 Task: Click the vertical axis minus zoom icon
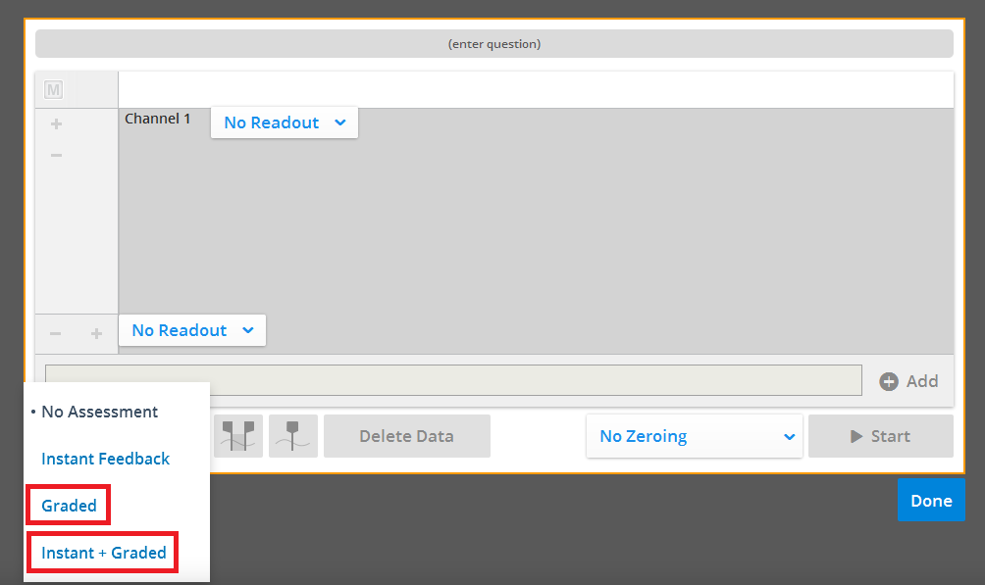pyautogui.click(x=56, y=155)
